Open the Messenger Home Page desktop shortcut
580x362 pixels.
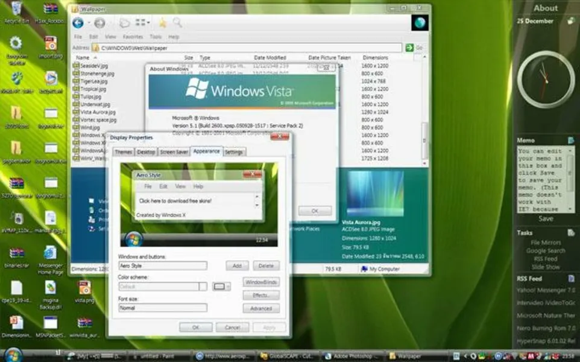click(50, 261)
